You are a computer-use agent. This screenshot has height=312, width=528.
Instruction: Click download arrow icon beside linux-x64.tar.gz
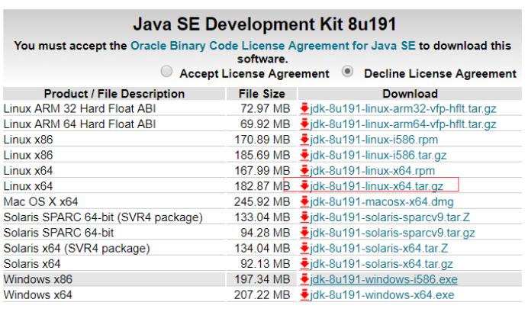[304, 186]
